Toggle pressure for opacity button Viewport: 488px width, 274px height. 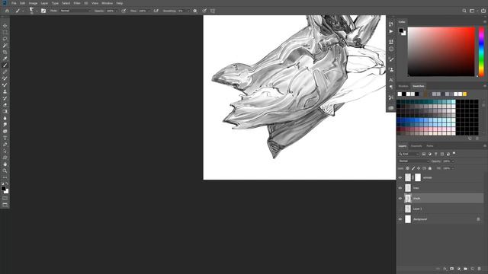[124, 11]
